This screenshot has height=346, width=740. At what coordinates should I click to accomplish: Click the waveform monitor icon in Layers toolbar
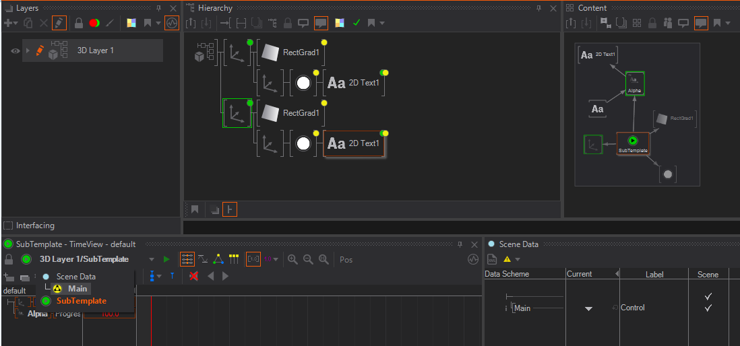pos(172,23)
